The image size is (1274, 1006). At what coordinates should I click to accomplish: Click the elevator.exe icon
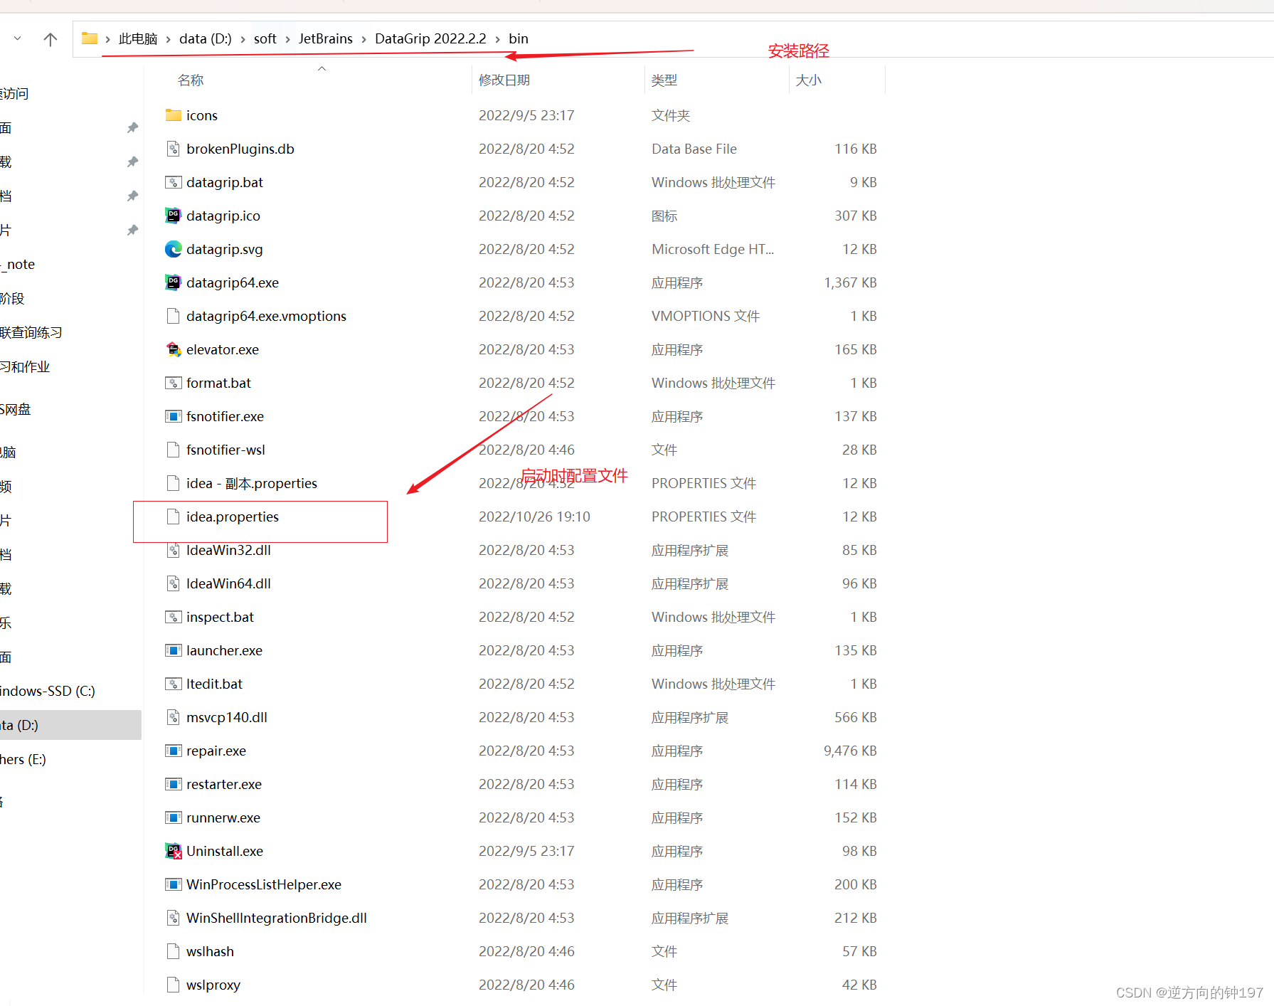point(173,349)
